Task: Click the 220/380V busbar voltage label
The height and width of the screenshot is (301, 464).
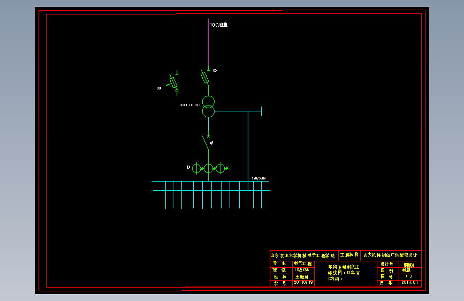Action: point(258,178)
